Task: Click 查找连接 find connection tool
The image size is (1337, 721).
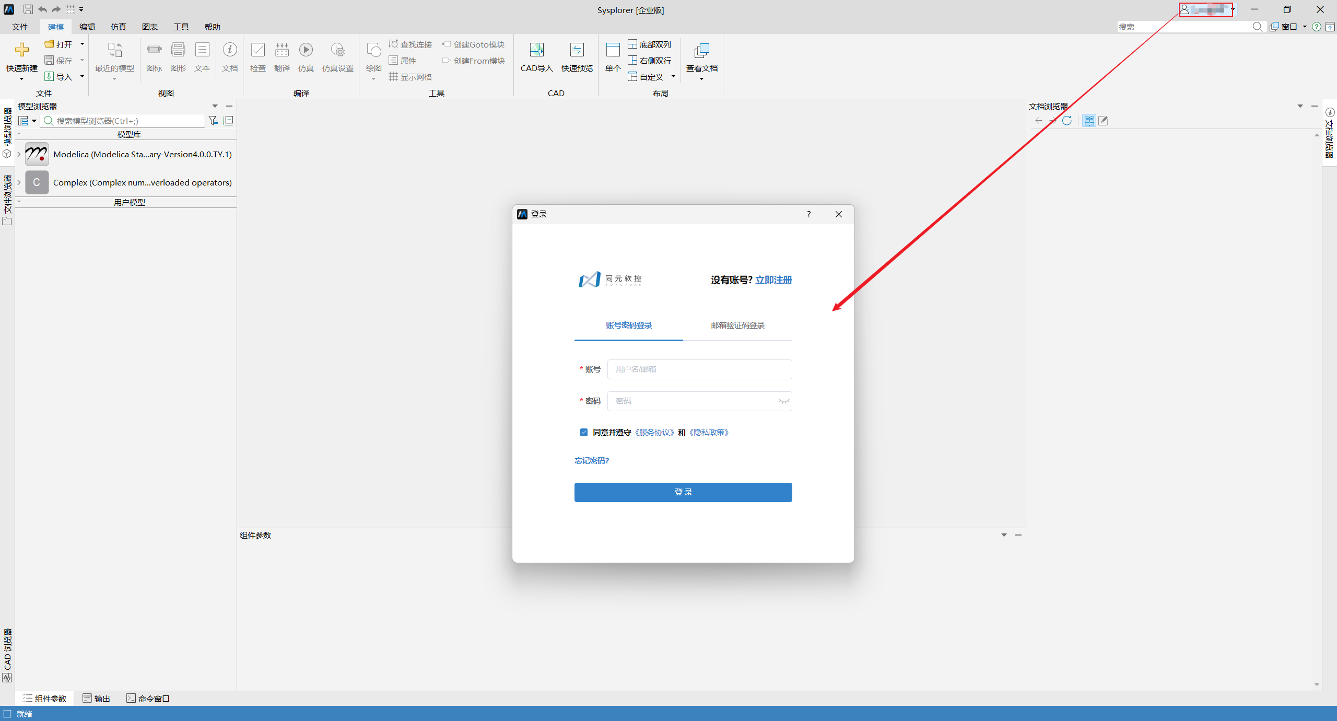Action: 411,44
